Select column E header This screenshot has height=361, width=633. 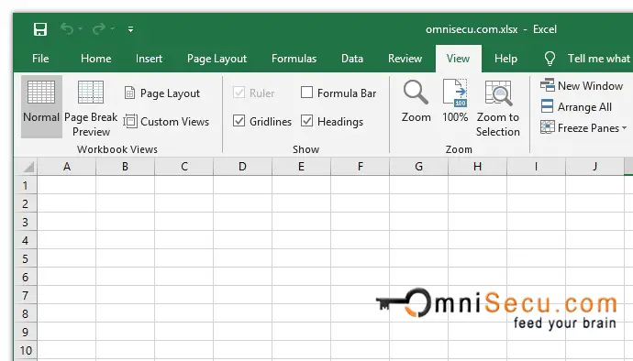click(x=301, y=167)
